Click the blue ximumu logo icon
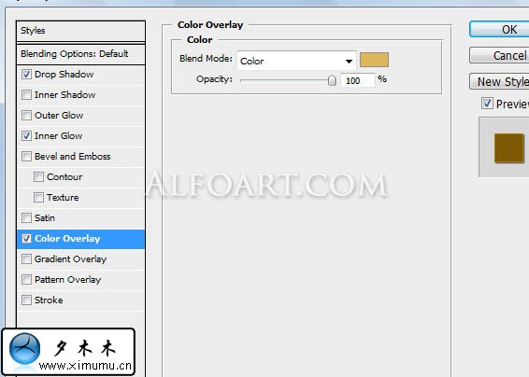Viewport: 529px width, 377px height. [24, 349]
